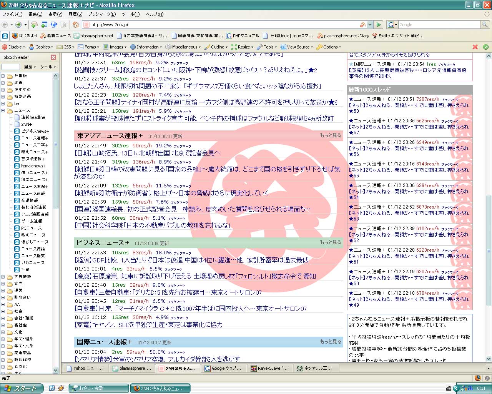This screenshot has width=492, height=394.
Task: Open the View Source dropdown menu
Action: 297,47
